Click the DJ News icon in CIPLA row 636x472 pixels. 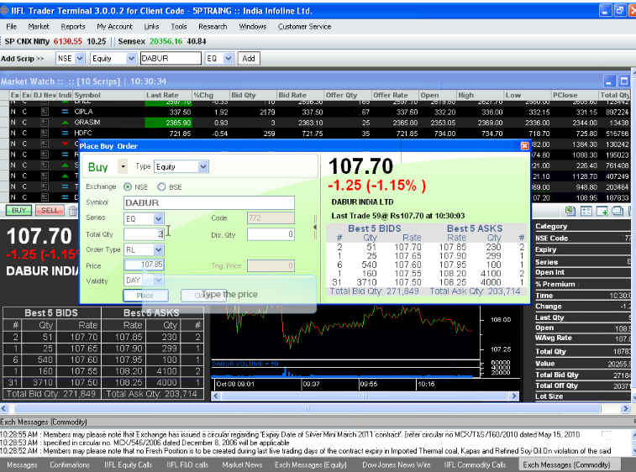(x=45, y=112)
